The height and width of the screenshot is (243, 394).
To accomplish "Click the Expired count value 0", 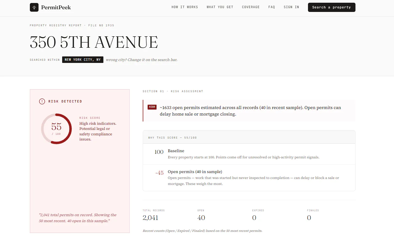I will [254, 218].
